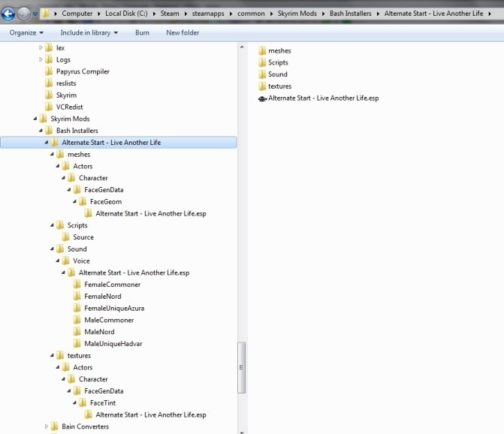Click Sound folder icon in right pane
The image size is (504, 434).
tap(262, 74)
